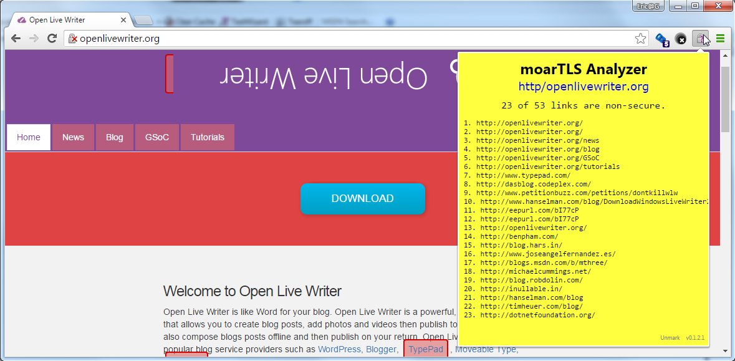Select list entry http://dotnetfoundation.org/

click(x=537, y=315)
